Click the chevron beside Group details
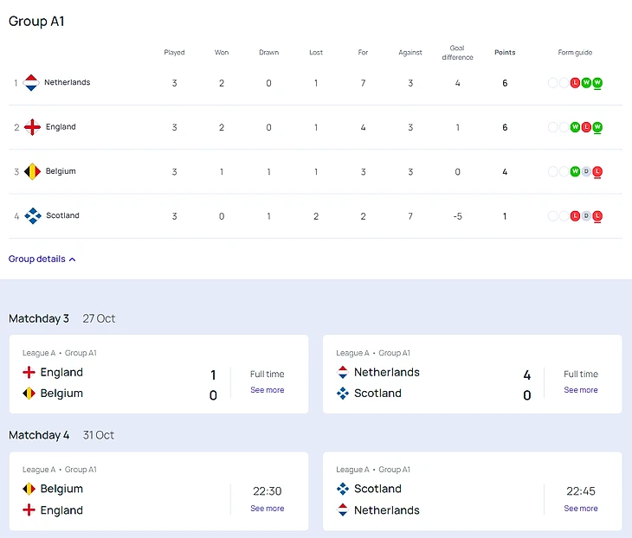Image resolution: width=632 pixels, height=538 pixels. point(72,259)
